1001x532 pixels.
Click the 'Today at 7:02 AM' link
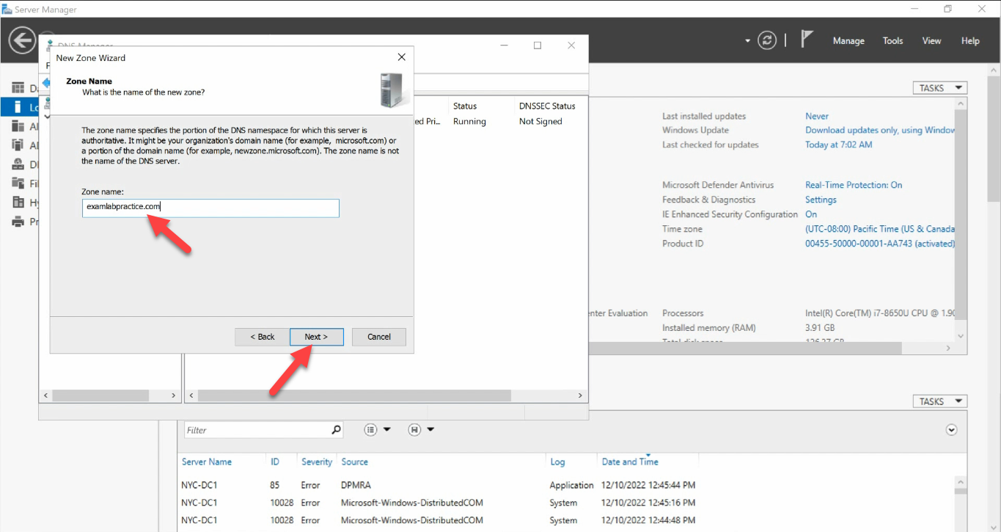839,145
